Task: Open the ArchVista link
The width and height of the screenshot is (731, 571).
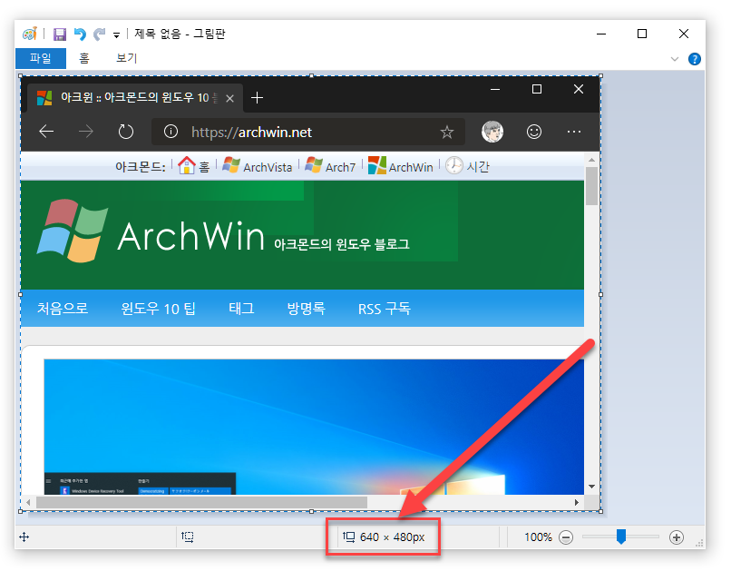Action: point(257,166)
